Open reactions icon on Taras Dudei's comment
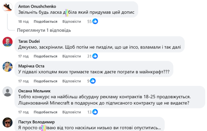The height and width of the screenshot is (131, 207). 95,56
